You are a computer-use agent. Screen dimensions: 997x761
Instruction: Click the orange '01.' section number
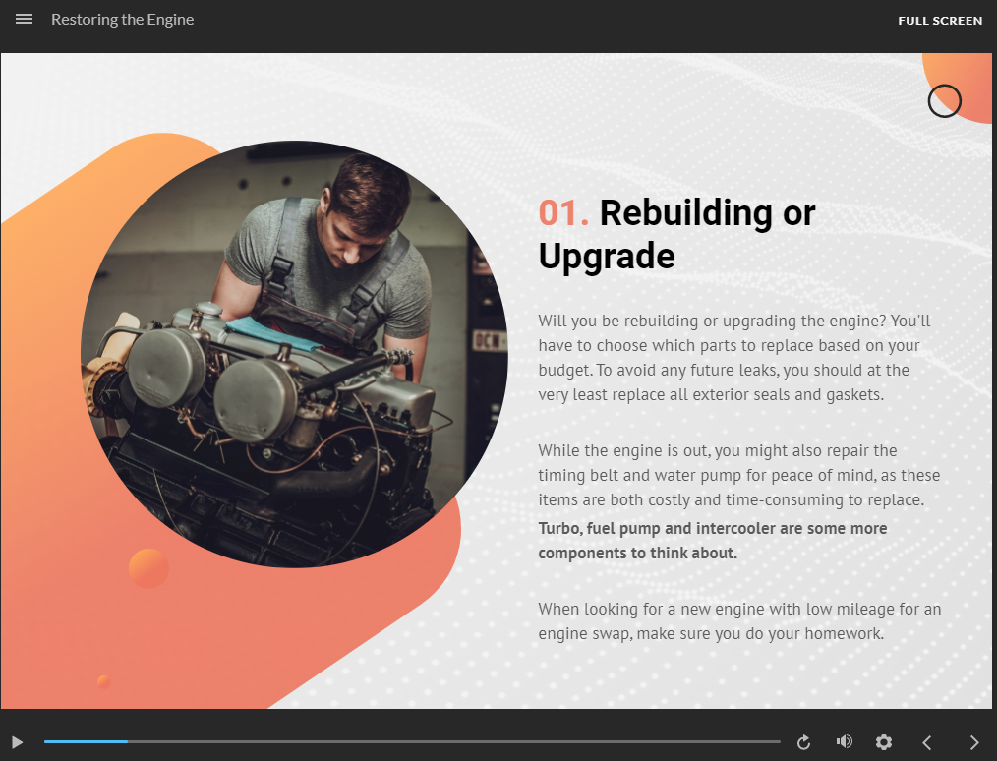pos(563,213)
